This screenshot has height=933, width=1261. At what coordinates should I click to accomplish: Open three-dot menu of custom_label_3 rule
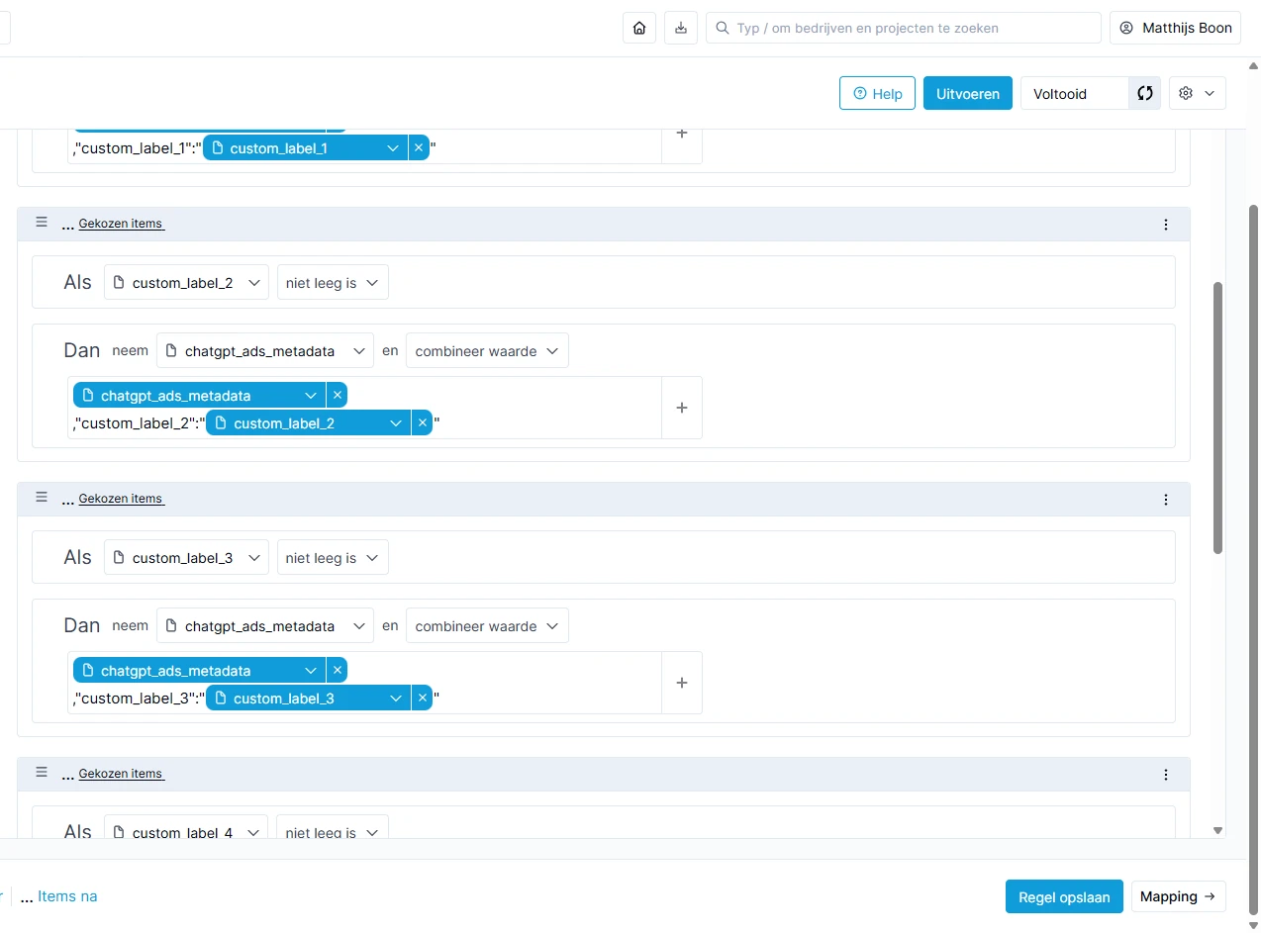[1165, 500]
